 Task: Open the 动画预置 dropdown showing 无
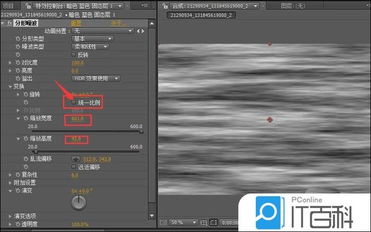point(103,31)
